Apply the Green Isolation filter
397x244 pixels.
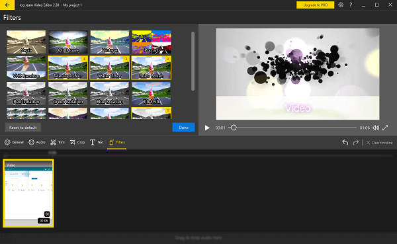(x=68, y=94)
